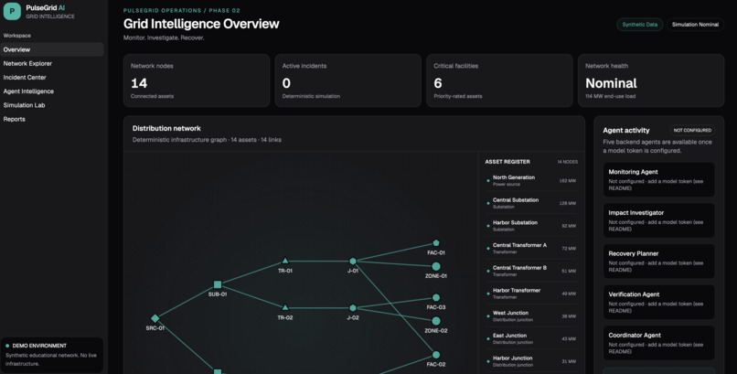737x374 pixels.
Task: Click the Distribution network heading
Action: (x=166, y=128)
